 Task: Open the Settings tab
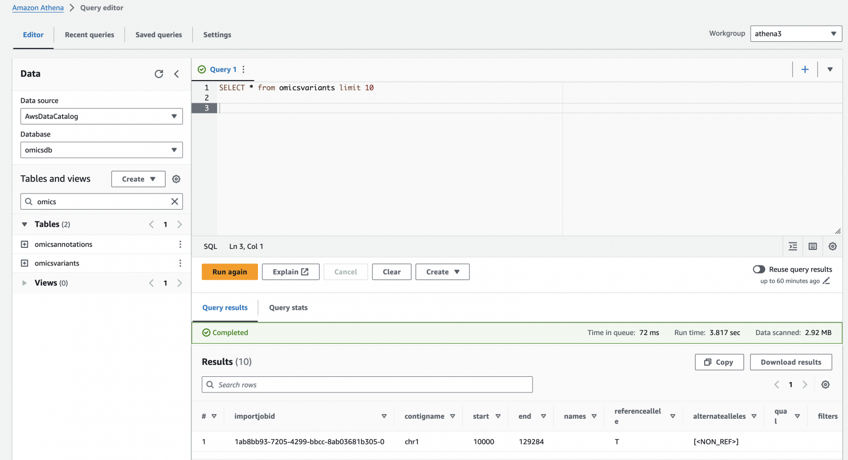(x=217, y=35)
